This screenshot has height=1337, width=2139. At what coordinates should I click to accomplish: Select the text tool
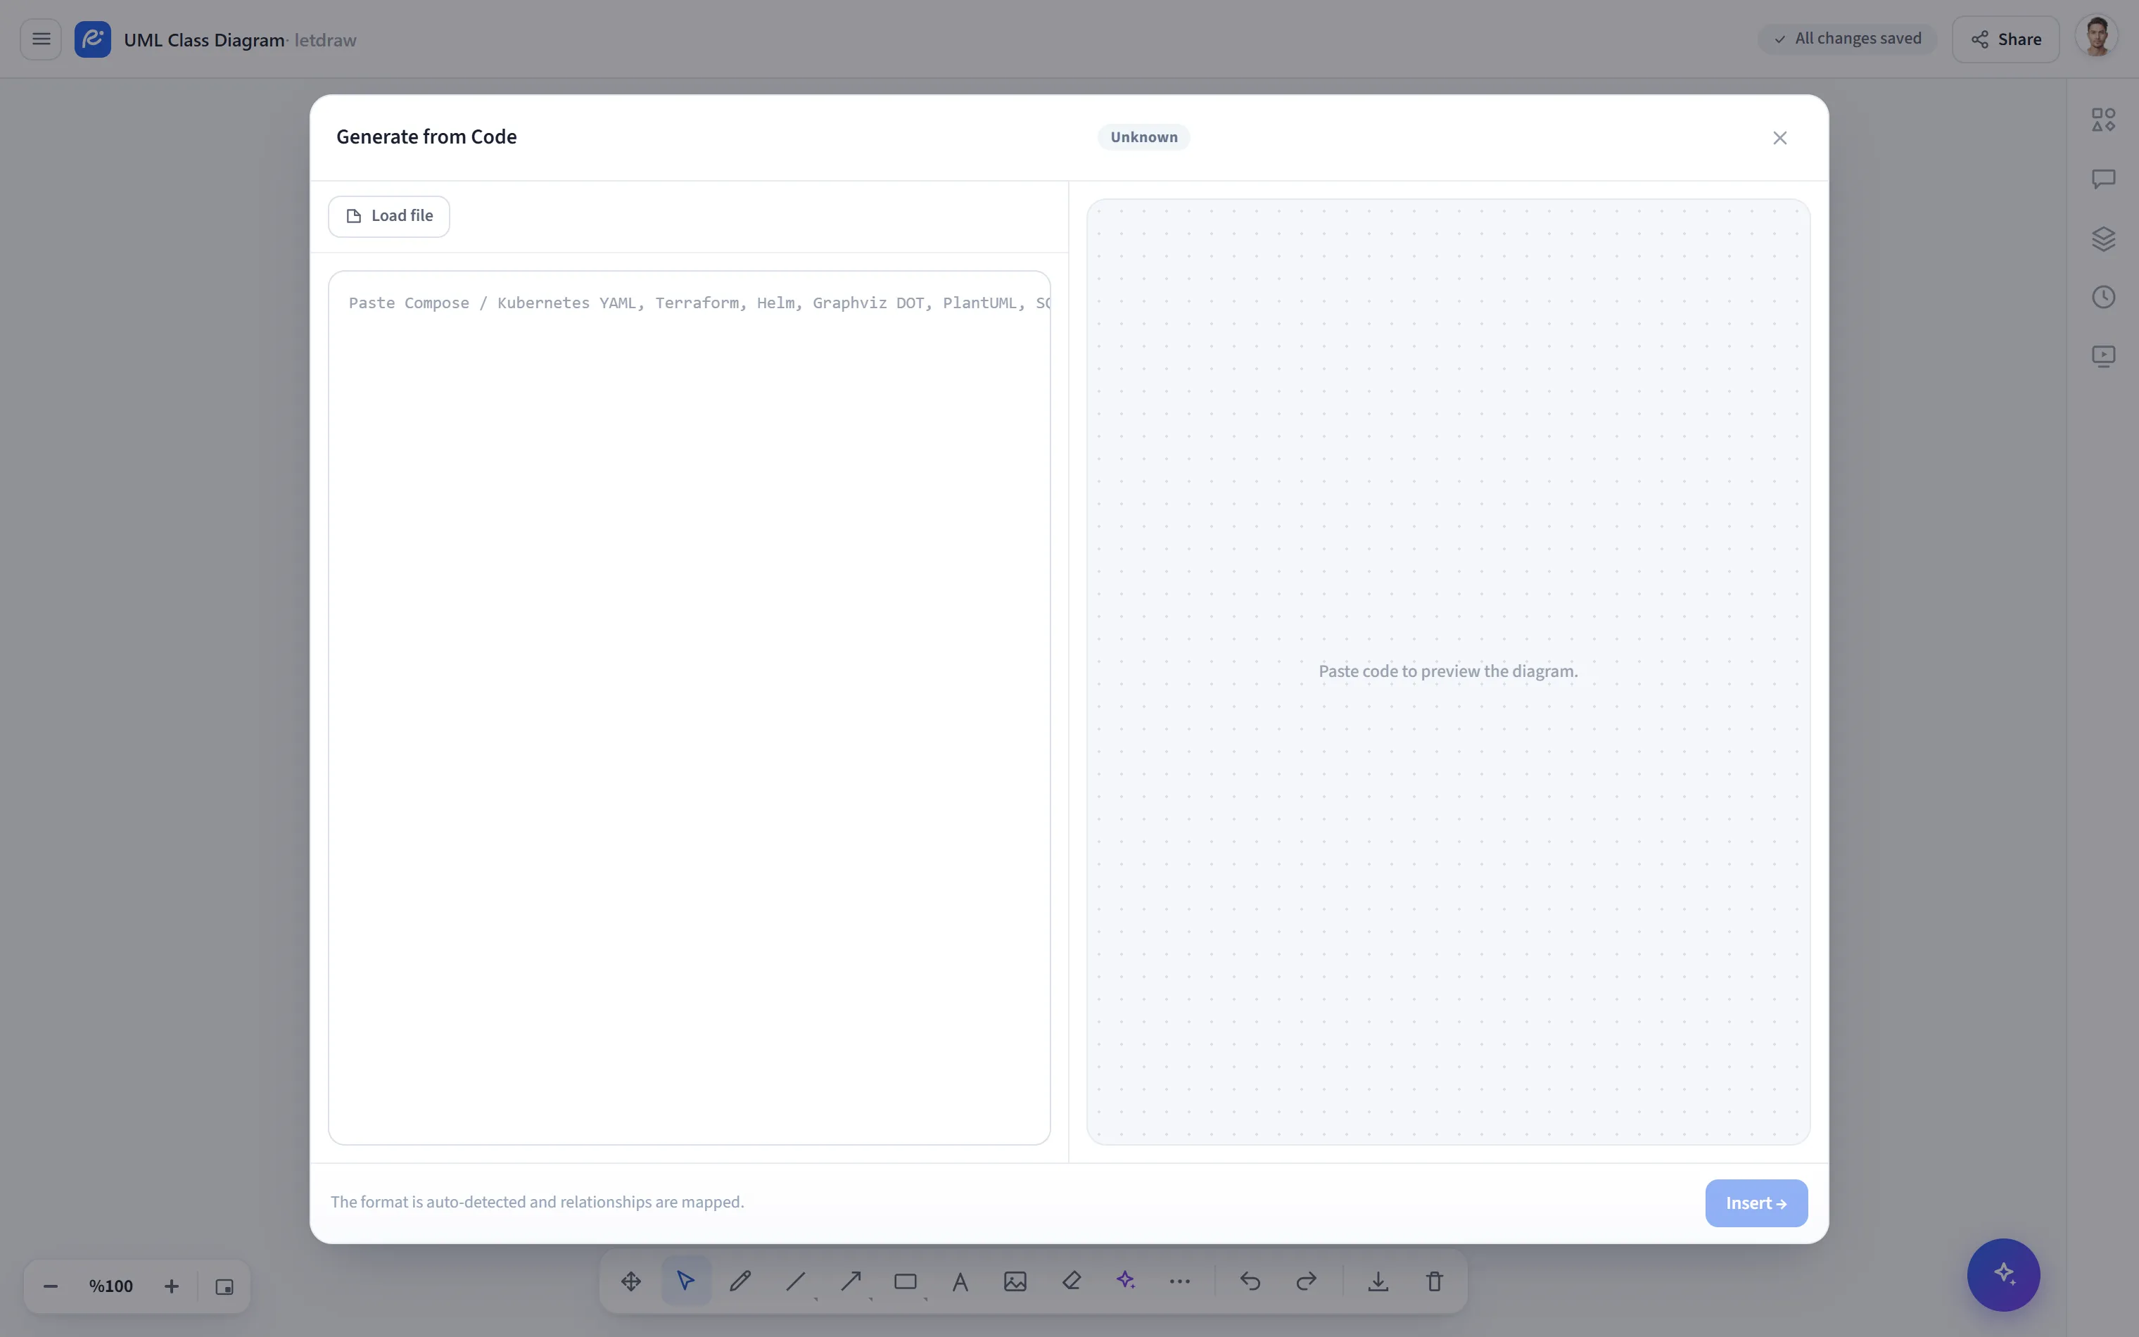pos(960,1281)
